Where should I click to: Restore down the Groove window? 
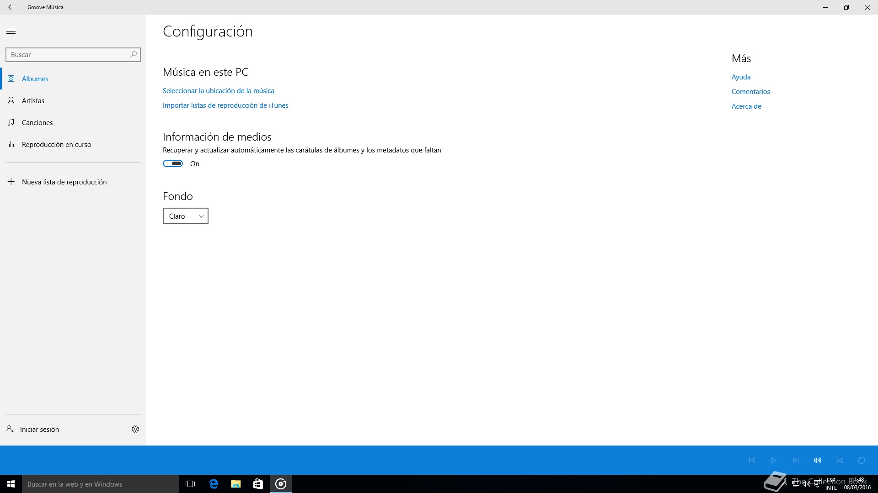[x=846, y=7]
